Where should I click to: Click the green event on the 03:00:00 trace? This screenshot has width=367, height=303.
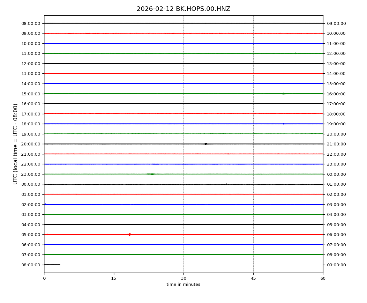tap(229, 214)
